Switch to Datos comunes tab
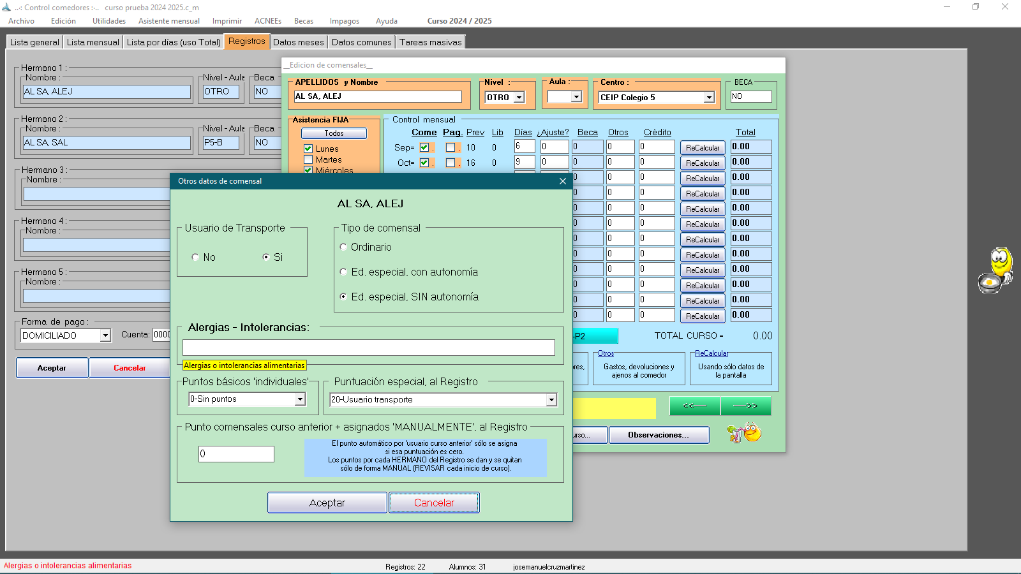The height and width of the screenshot is (574, 1021). coord(362,42)
